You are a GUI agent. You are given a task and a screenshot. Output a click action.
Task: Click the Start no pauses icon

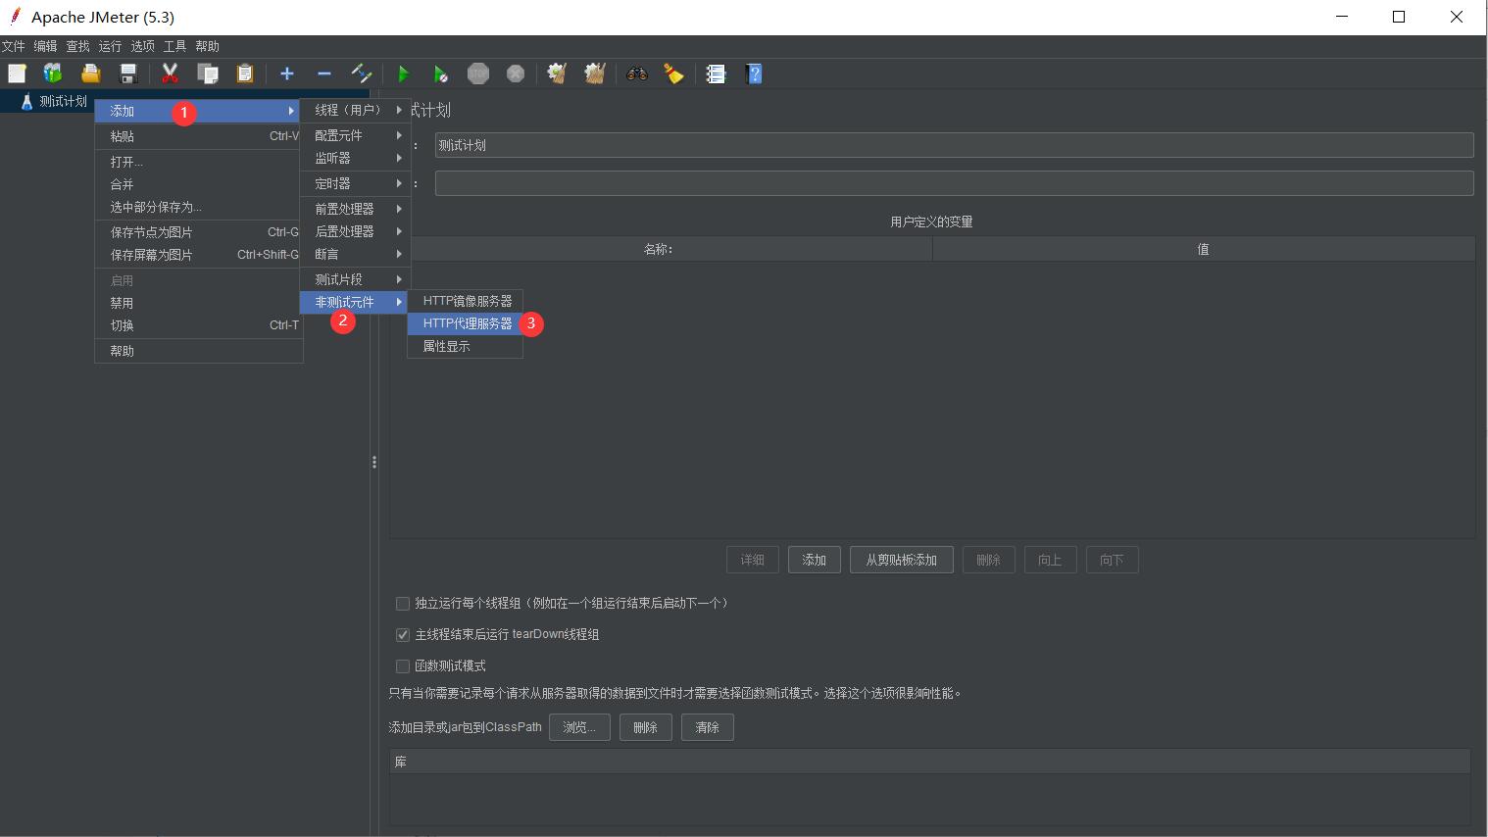tap(440, 74)
